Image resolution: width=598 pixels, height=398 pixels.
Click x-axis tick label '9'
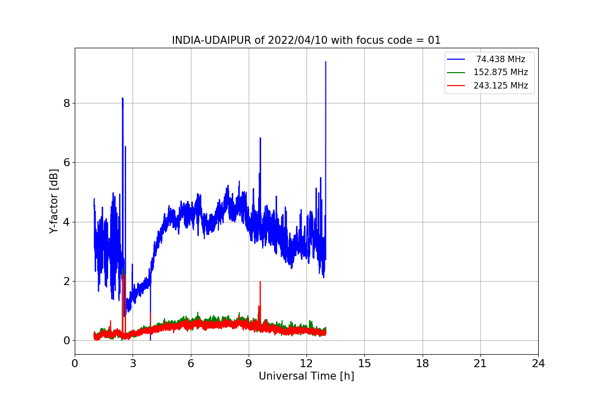[249, 364]
